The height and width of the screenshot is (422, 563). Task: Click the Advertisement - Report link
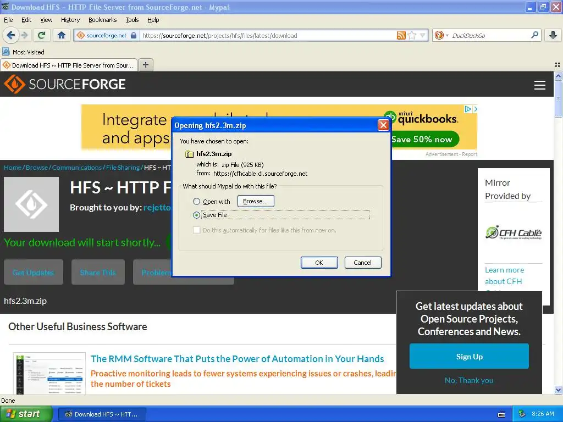coord(451,154)
